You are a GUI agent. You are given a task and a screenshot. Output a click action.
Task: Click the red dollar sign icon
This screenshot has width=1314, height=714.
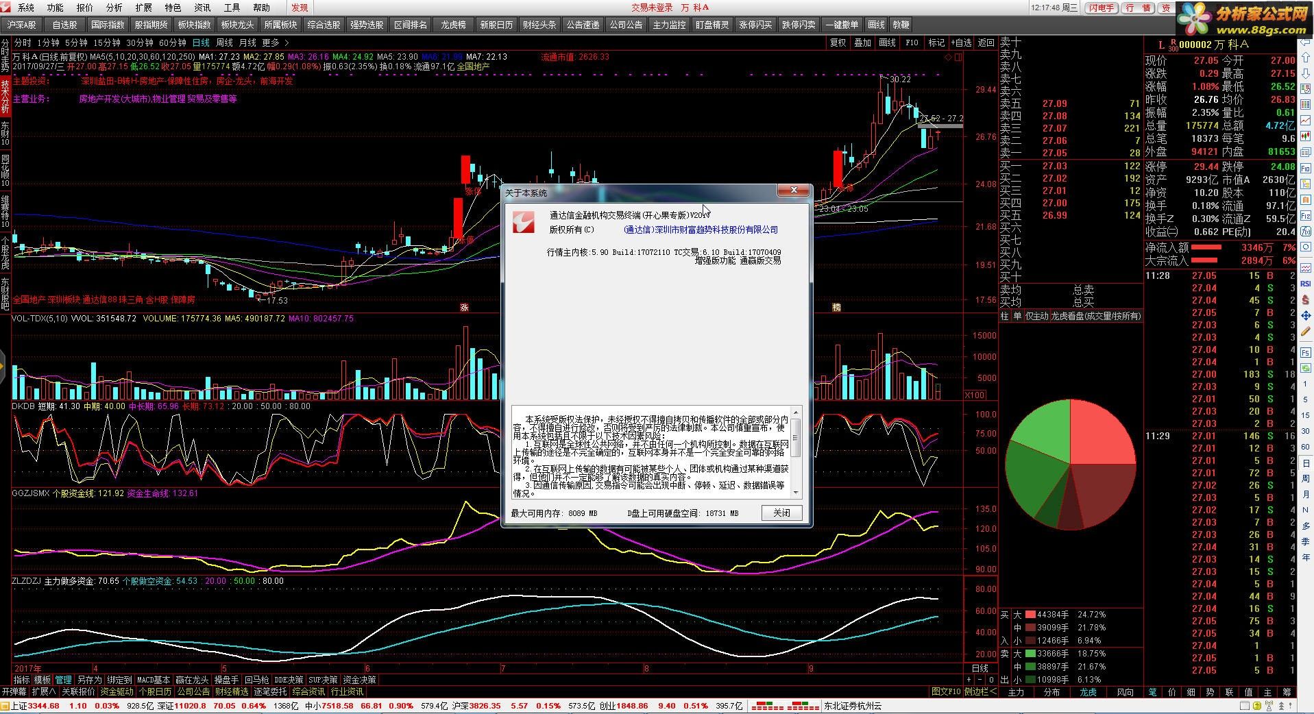(1305, 301)
